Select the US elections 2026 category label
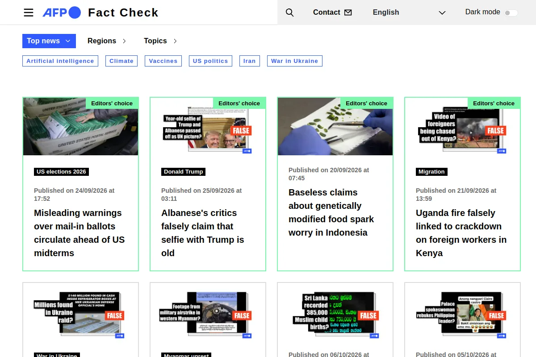The width and height of the screenshot is (536, 357). point(61,172)
